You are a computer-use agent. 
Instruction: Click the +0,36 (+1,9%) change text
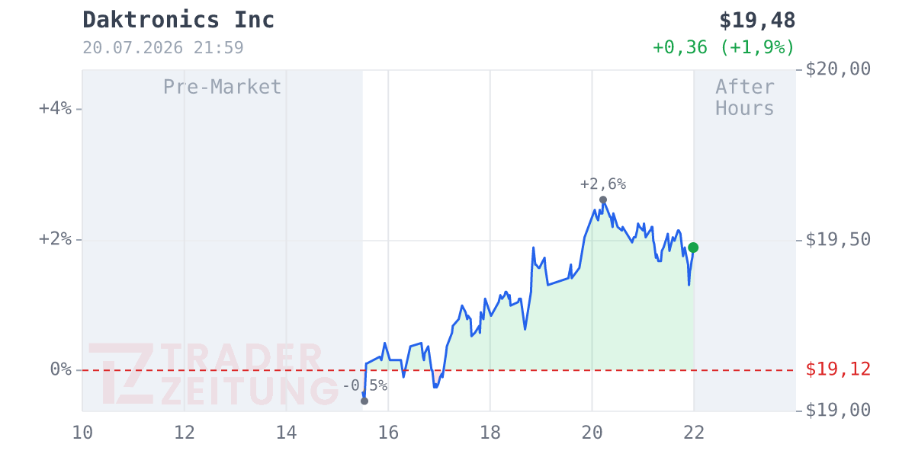pyautogui.click(x=724, y=47)
